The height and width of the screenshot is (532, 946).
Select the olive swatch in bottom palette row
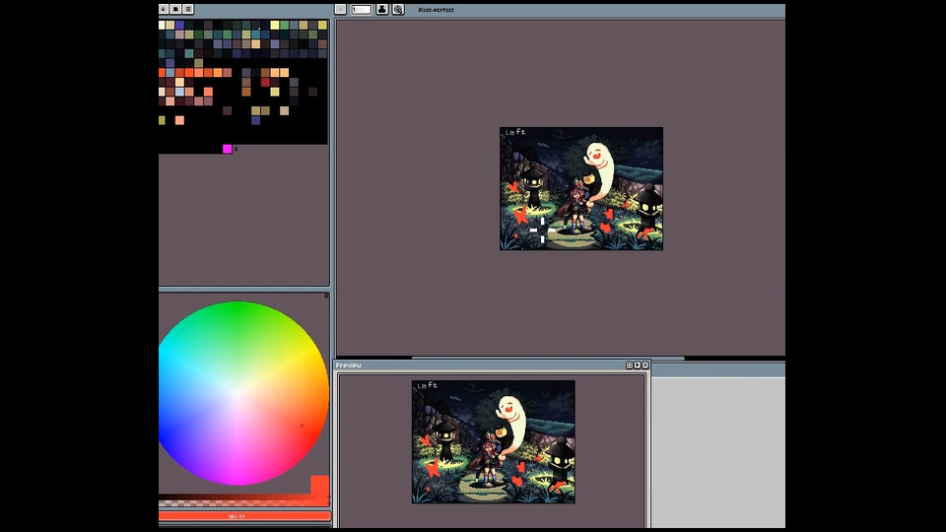pyautogui.click(x=161, y=120)
